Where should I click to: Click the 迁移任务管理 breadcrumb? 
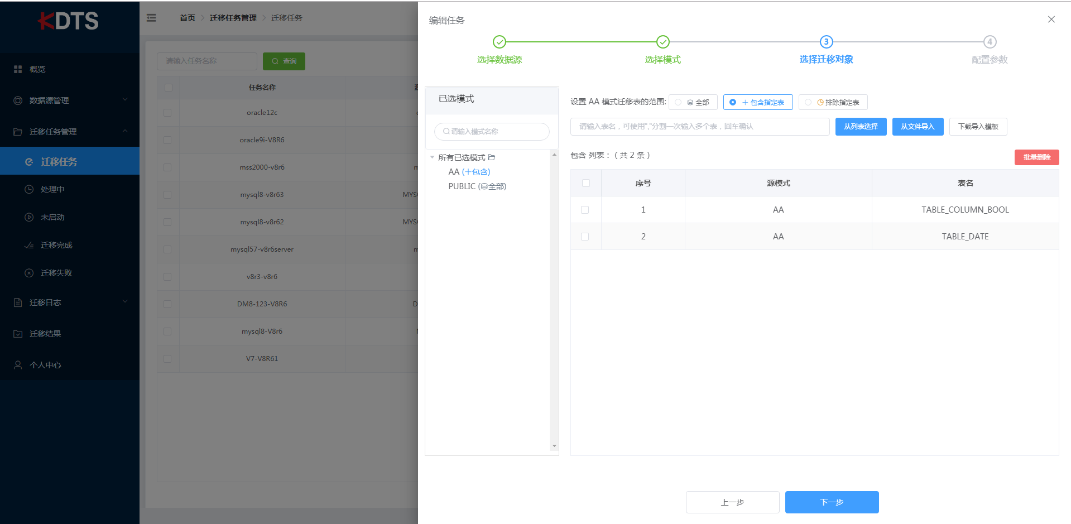(x=233, y=18)
